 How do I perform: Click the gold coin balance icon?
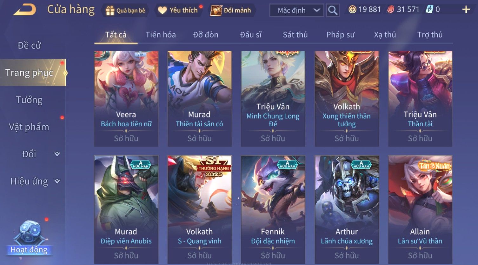352,10
